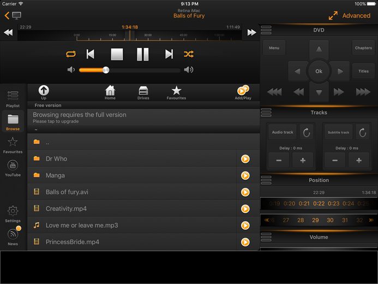Stop playback with the stop button
This screenshot has width=378, height=284.
click(x=117, y=54)
